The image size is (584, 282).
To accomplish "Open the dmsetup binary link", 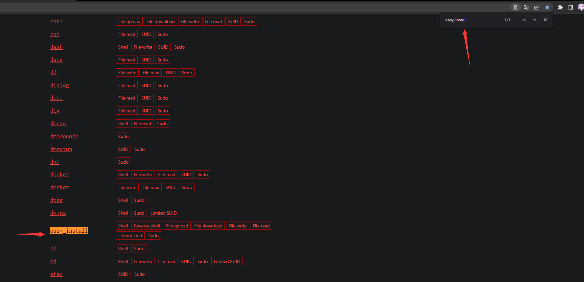I will (61, 149).
